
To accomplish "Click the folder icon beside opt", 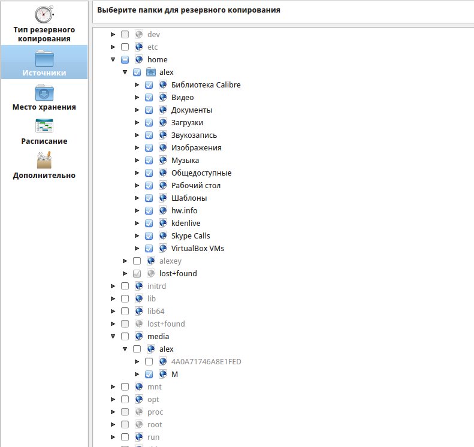I will tap(139, 399).
